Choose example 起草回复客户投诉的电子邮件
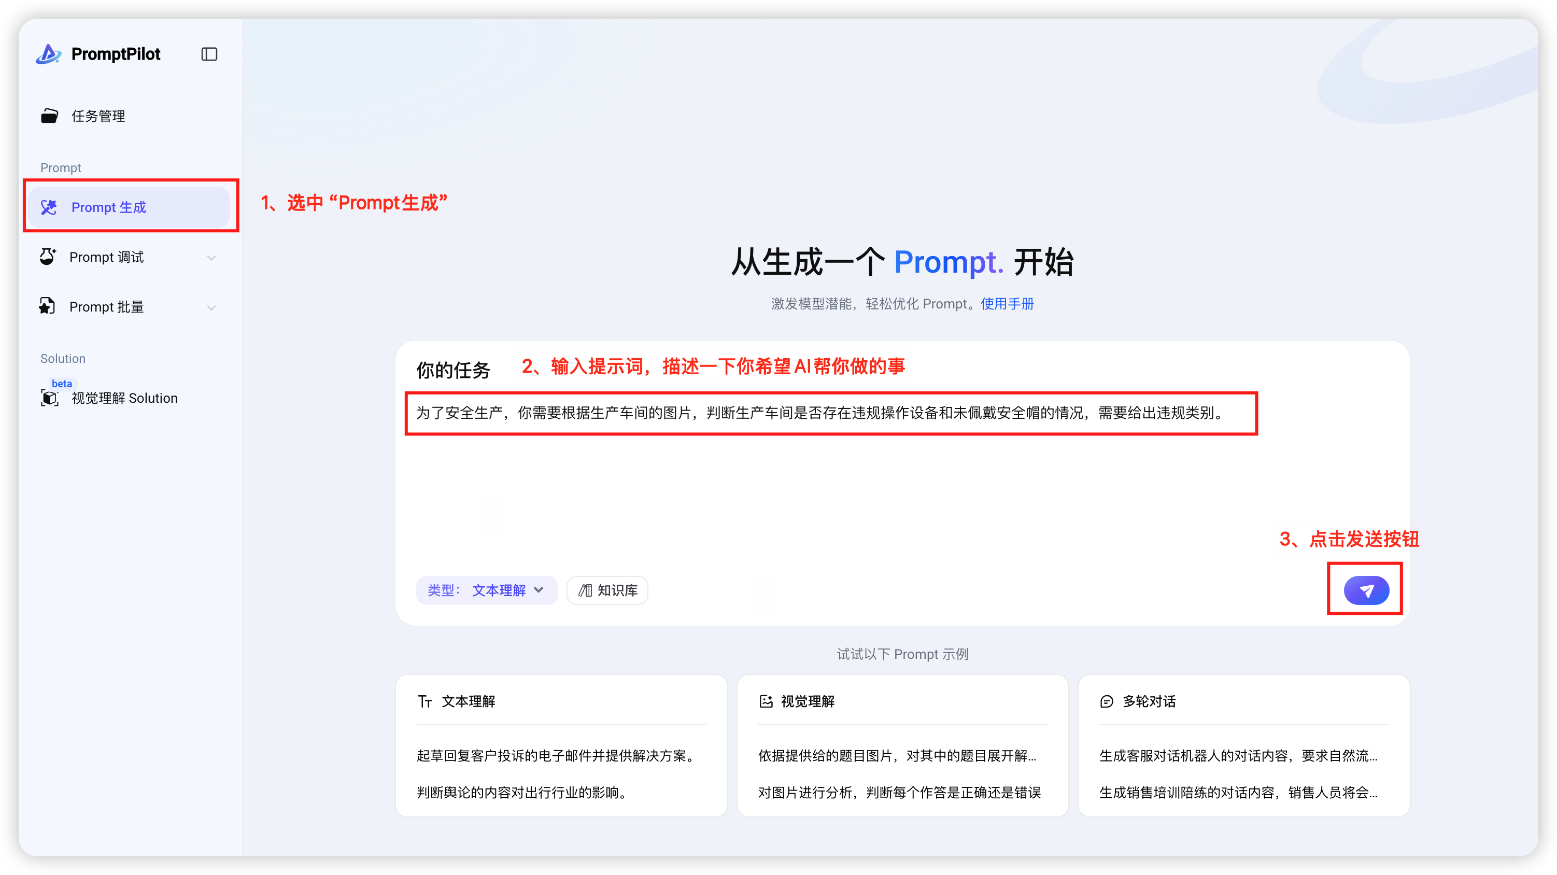 [x=556, y=756]
